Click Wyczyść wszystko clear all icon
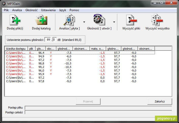 157,20
